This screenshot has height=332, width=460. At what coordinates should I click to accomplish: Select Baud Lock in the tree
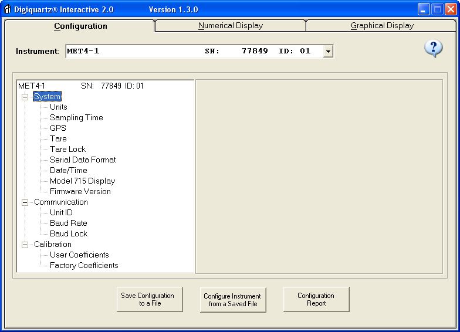(68, 233)
